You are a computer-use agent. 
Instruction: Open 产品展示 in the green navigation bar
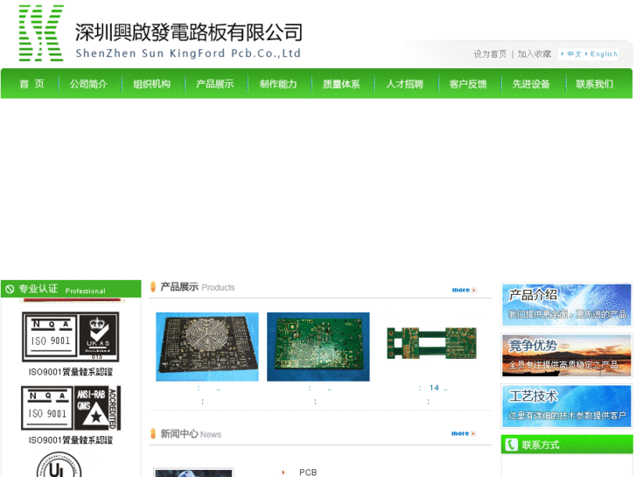(x=215, y=84)
